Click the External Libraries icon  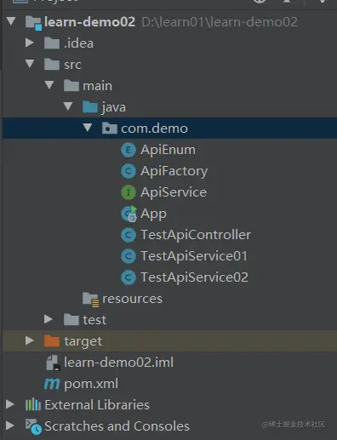tap(33, 405)
